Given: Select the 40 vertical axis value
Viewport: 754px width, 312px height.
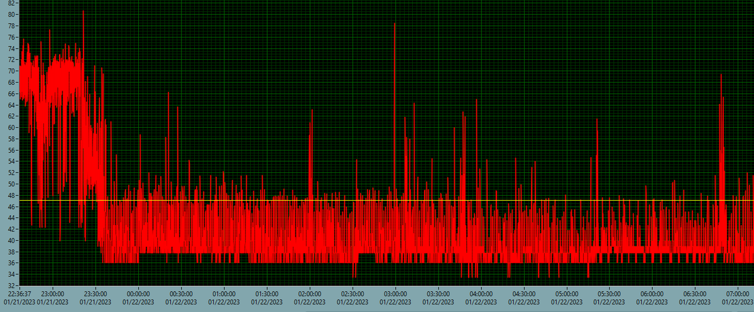Looking at the screenshot, I should click(13, 240).
